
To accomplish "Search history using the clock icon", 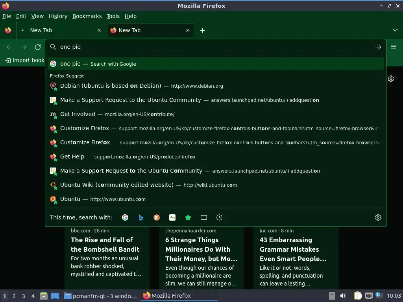I will pos(220,217).
